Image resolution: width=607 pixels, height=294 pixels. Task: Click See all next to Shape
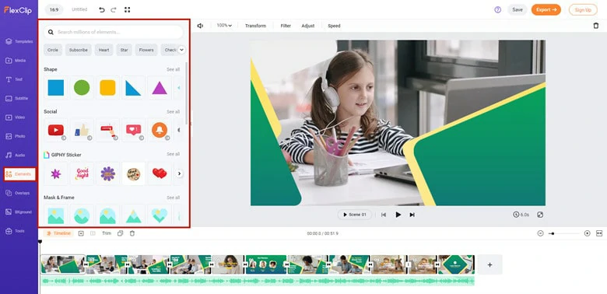click(173, 70)
